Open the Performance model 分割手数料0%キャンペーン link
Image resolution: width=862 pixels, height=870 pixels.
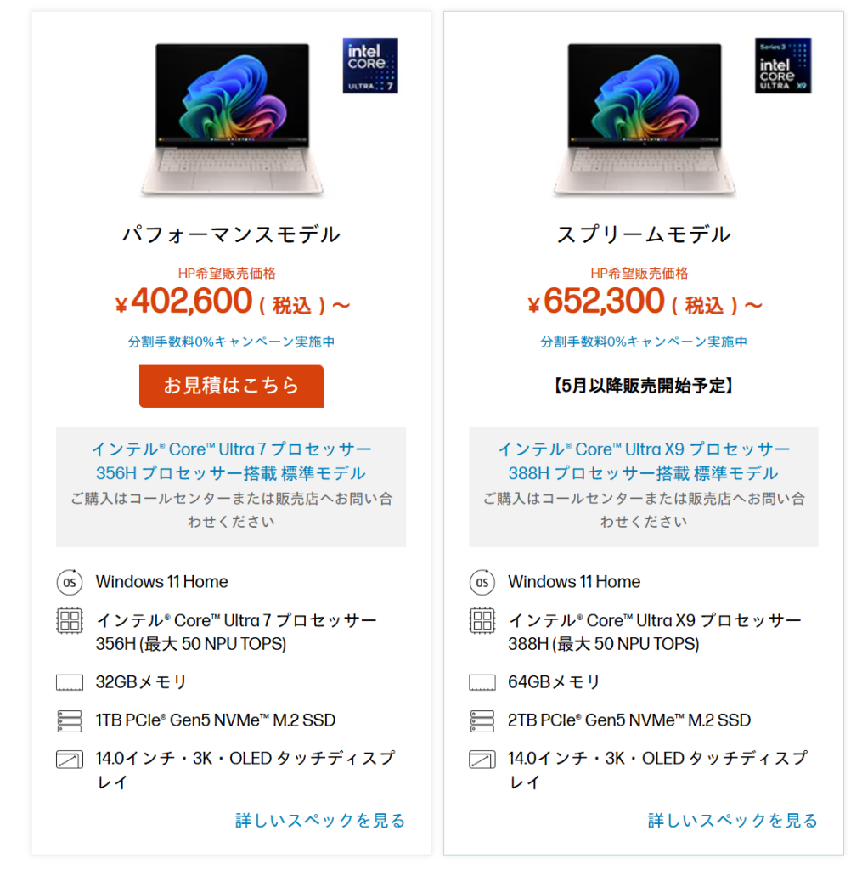(231, 342)
